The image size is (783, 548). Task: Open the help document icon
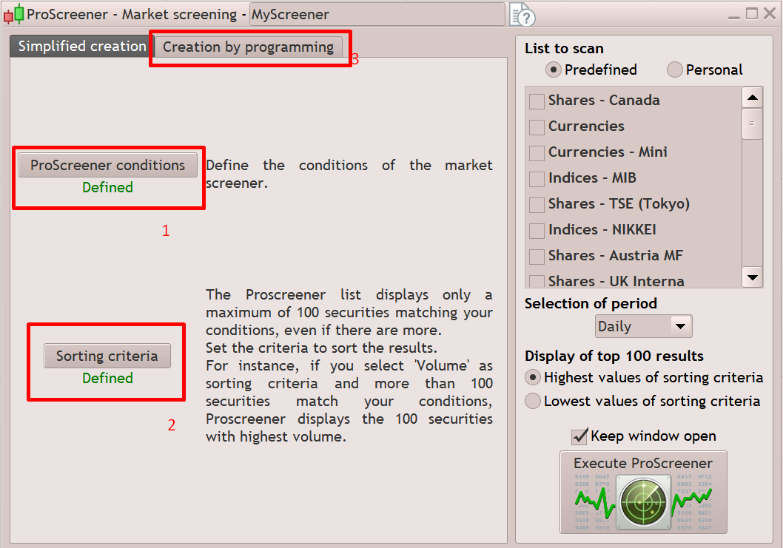[522, 14]
